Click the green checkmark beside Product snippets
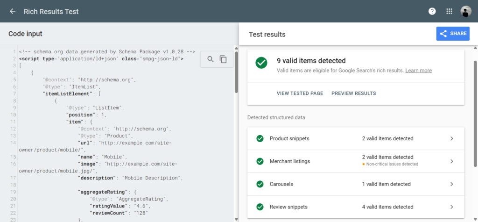Image resolution: width=478 pixels, height=222 pixels. pos(260,138)
